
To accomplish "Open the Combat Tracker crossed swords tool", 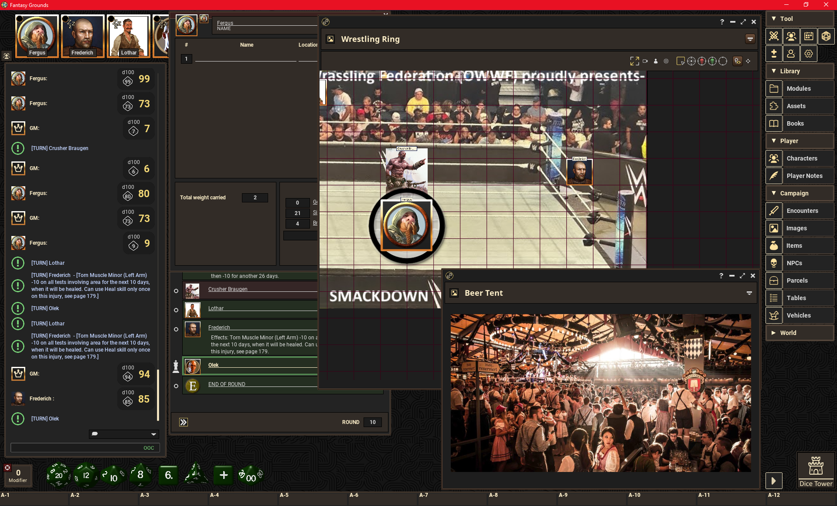I will pos(774,36).
